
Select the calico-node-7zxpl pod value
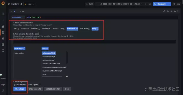[x=49, y=57]
